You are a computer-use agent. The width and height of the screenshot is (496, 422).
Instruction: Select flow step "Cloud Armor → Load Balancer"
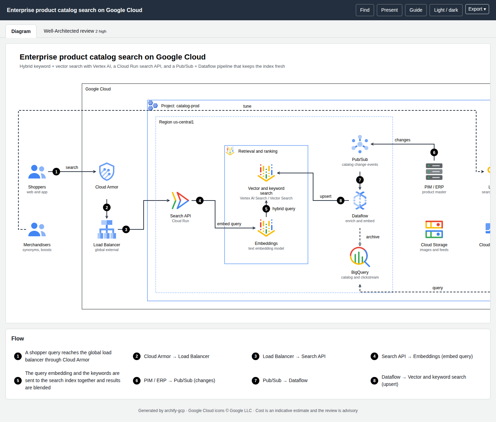pyautogui.click(x=171, y=356)
